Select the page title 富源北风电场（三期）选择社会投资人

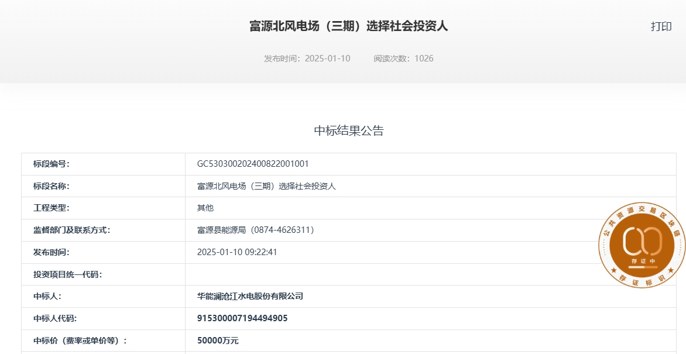(x=349, y=26)
